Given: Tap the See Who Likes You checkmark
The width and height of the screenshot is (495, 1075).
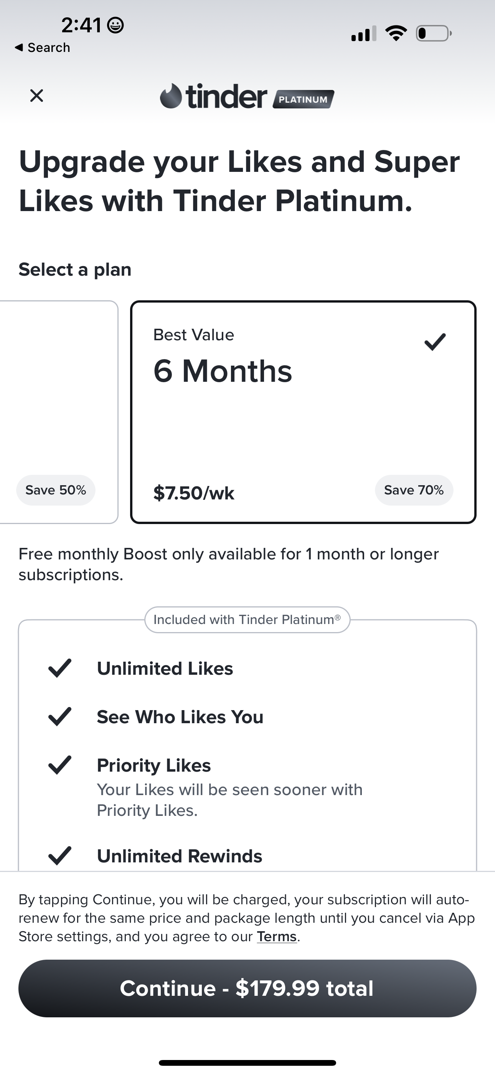Looking at the screenshot, I should point(60,717).
